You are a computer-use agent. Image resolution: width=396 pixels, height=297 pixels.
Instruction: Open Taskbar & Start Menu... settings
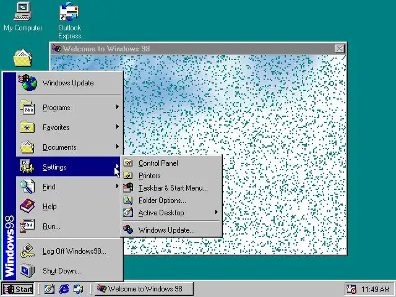[171, 188]
